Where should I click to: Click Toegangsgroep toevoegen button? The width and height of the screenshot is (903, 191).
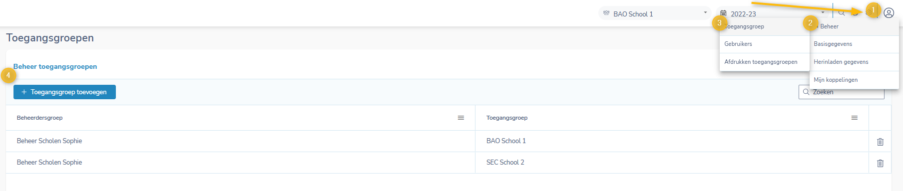[64, 92]
